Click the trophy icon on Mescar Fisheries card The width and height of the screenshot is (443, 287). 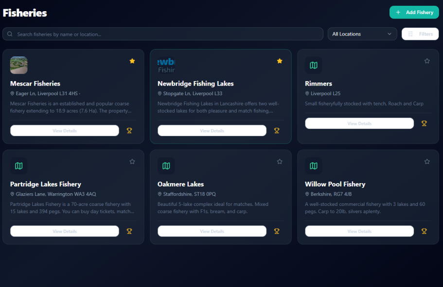129,131
